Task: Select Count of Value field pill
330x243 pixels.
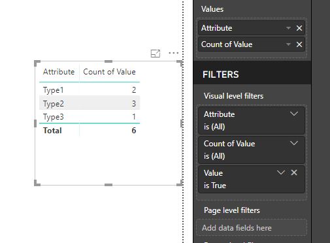Action: pyautogui.click(x=252, y=44)
